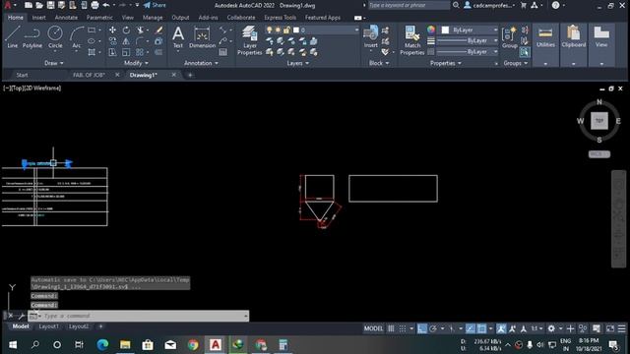Toggle Clean Screen mode in status bar
Screen dimensions: 630x354
(x=610, y=328)
